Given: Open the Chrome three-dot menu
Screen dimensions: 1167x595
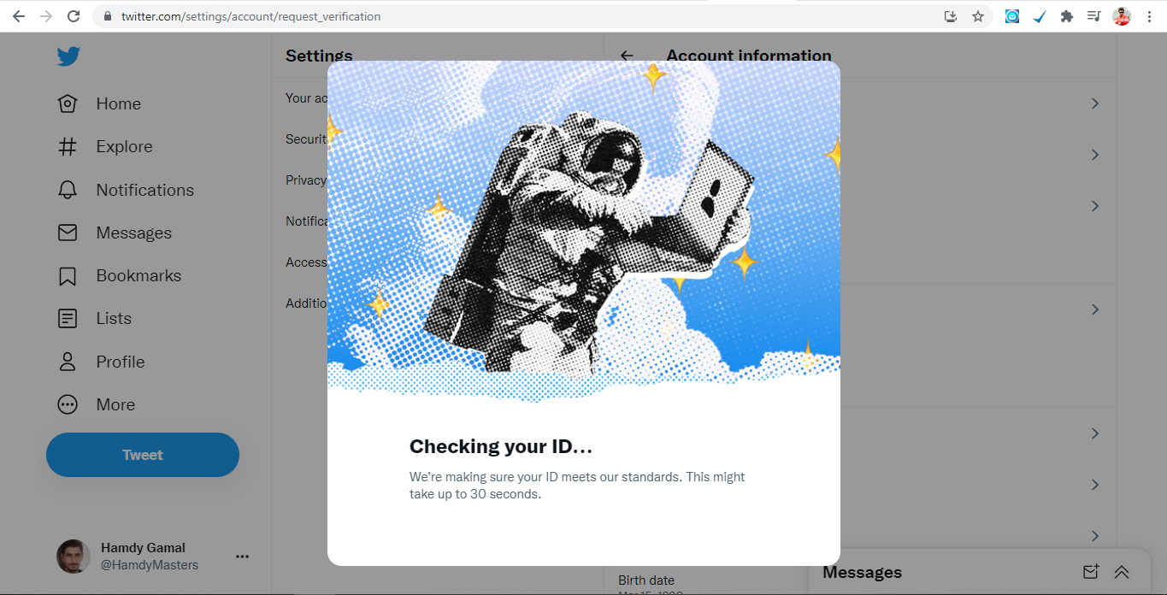Looking at the screenshot, I should (x=1149, y=16).
